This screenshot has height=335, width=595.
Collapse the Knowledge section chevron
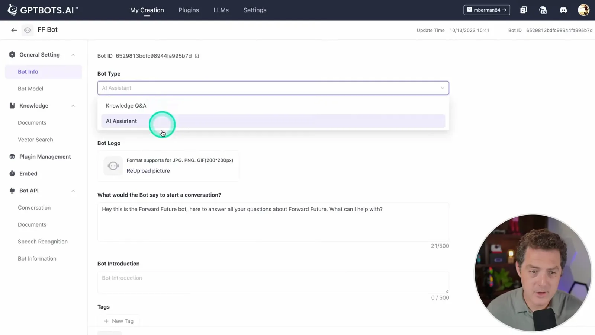(73, 106)
